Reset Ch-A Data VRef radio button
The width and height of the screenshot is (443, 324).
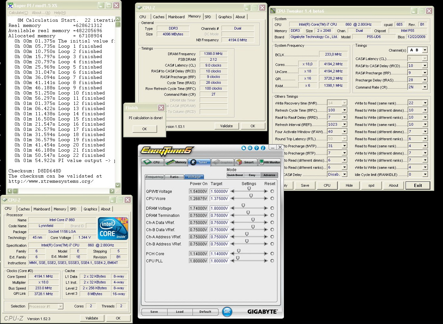pos(272,223)
